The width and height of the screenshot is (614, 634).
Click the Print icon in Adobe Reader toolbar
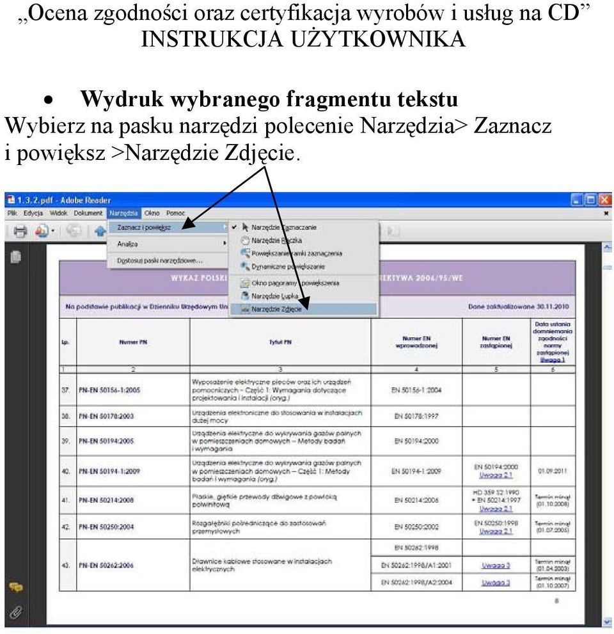[20, 232]
